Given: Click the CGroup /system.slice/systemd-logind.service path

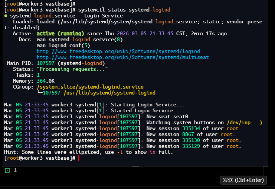Looking at the screenshot, I should tap(90, 87).
